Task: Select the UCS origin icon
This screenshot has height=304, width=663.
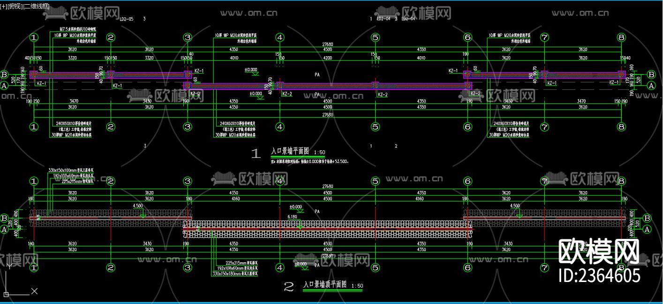Action: 7,294
